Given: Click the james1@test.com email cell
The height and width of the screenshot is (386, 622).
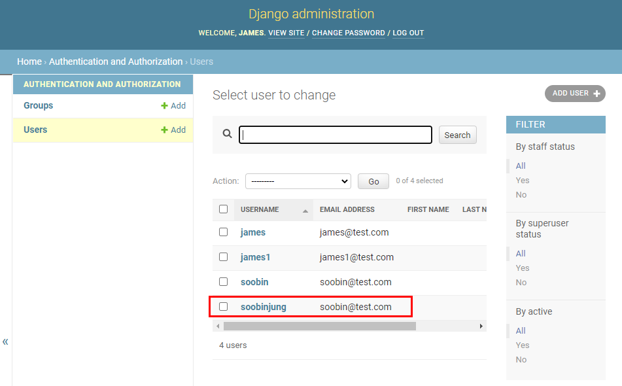Looking at the screenshot, I should point(356,257).
